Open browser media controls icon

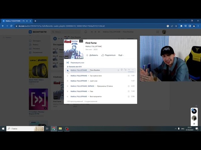(186, 26)
